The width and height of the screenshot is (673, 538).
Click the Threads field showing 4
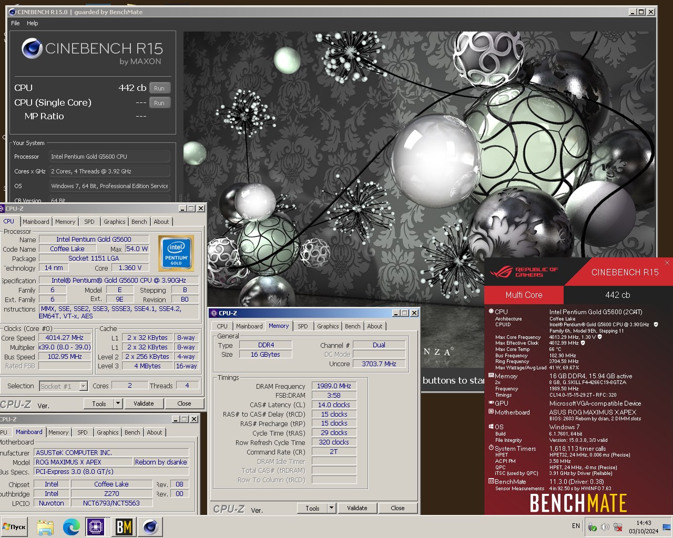187,386
